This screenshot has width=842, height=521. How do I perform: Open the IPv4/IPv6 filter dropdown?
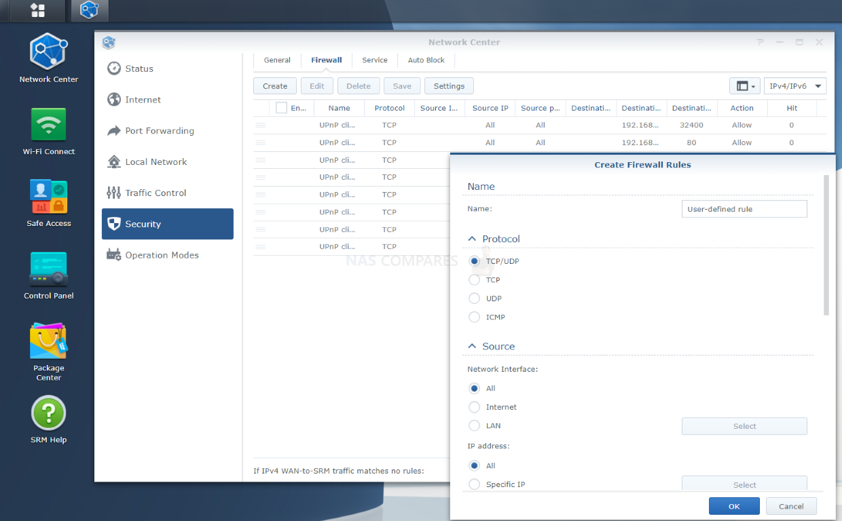coord(795,86)
